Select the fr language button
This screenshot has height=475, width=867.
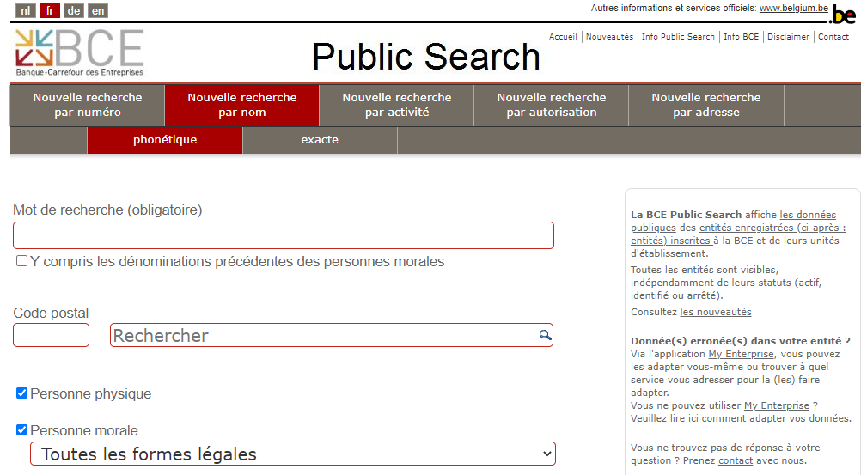click(50, 11)
